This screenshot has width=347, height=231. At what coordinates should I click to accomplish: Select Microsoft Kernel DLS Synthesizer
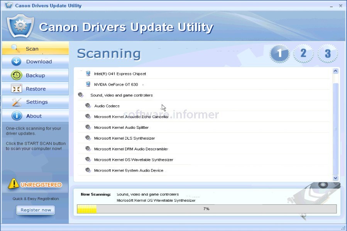pyautogui.click(x=203, y=138)
